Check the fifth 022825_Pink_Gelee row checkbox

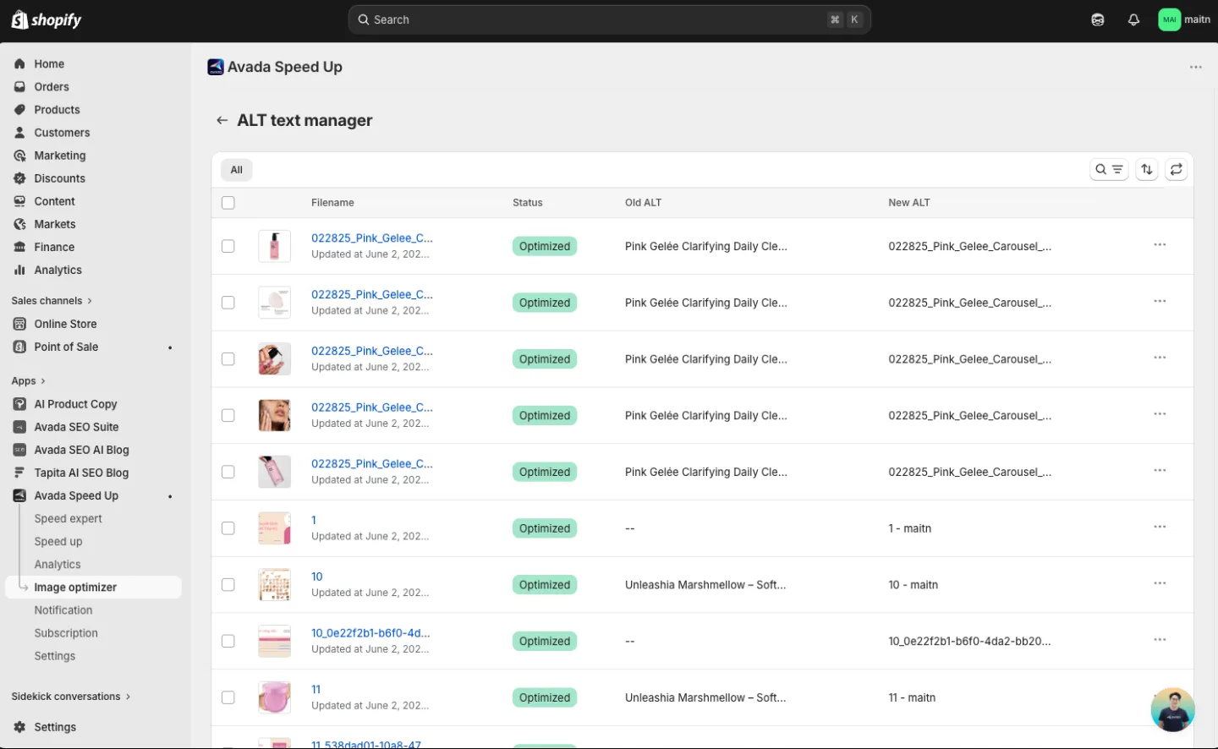pyautogui.click(x=228, y=472)
